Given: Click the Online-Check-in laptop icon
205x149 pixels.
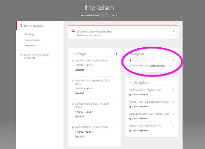Looking at the screenshot, I should [x=73, y=31].
